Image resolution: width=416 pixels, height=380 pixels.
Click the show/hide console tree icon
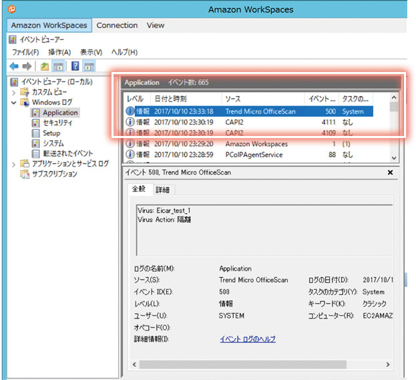(x=58, y=66)
